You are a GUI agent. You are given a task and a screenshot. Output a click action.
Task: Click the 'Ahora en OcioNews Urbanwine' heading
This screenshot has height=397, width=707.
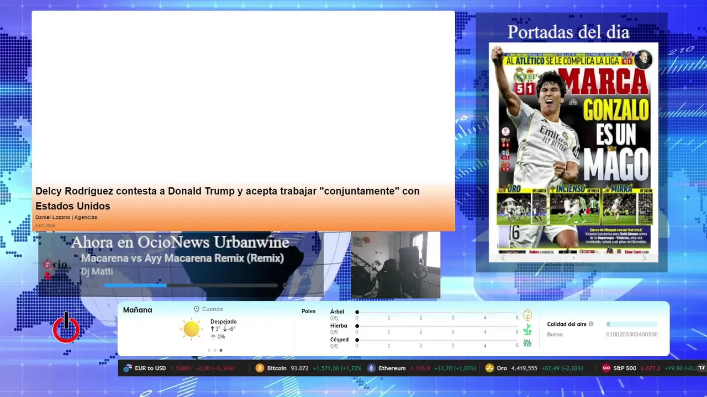click(180, 242)
